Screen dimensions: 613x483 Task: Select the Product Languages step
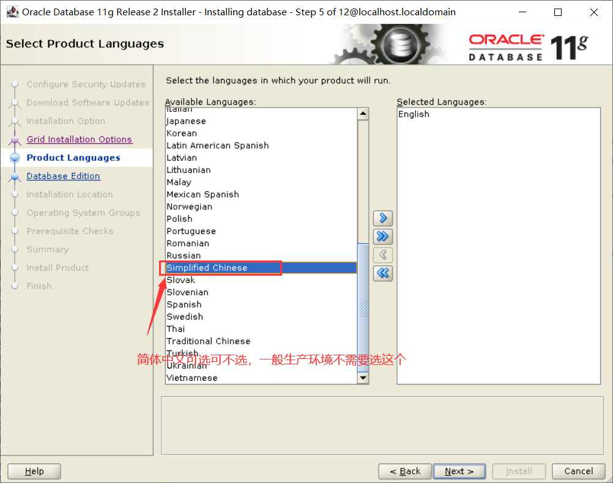tap(73, 158)
